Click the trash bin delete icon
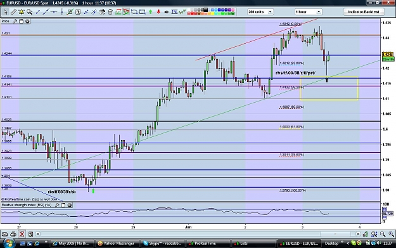396x248 pixels. click(110, 12)
